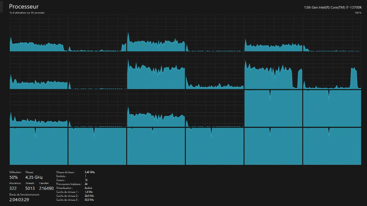367x206 pixels.
Task: Select the last processor graph in bottom row
Action: tap(332, 146)
